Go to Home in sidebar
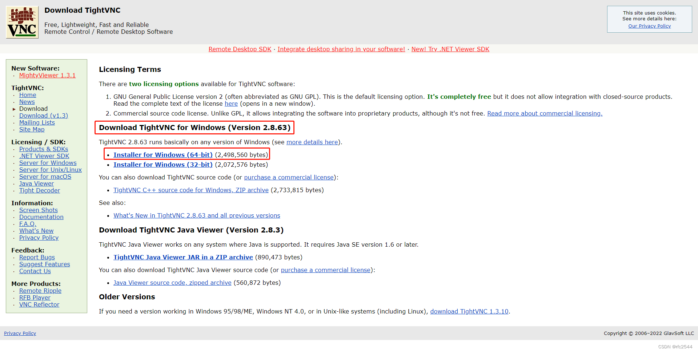Image resolution: width=698 pixels, height=352 pixels. pyautogui.click(x=28, y=95)
